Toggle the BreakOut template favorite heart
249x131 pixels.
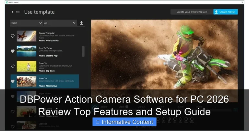click(13, 81)
